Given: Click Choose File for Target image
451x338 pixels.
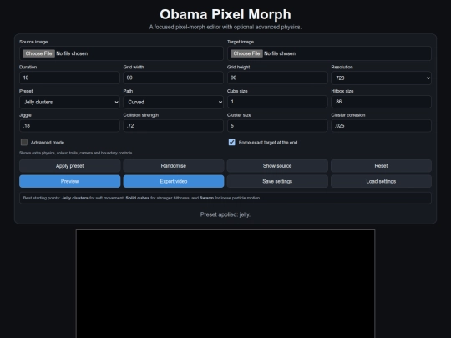Looking at the screenshot, I should 246,53.
